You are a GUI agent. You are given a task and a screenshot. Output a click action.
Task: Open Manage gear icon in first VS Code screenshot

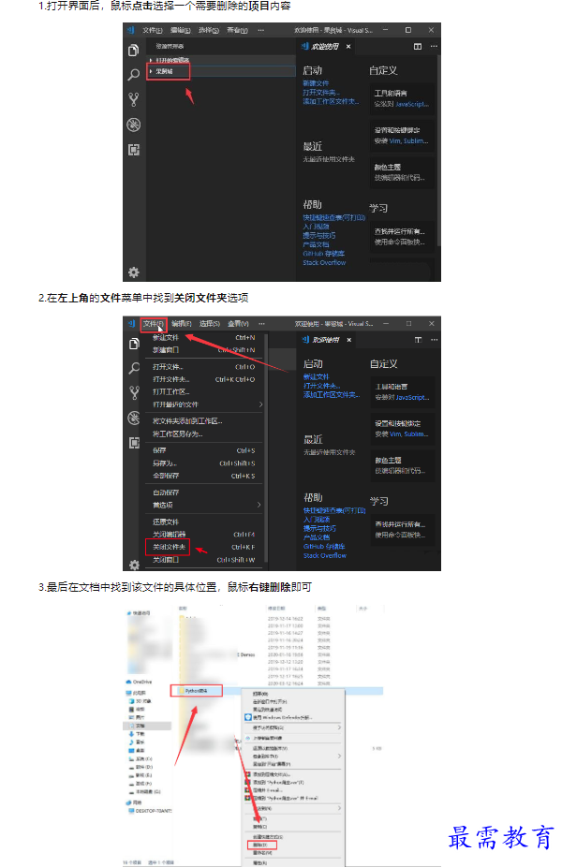(x=133, y=272)
